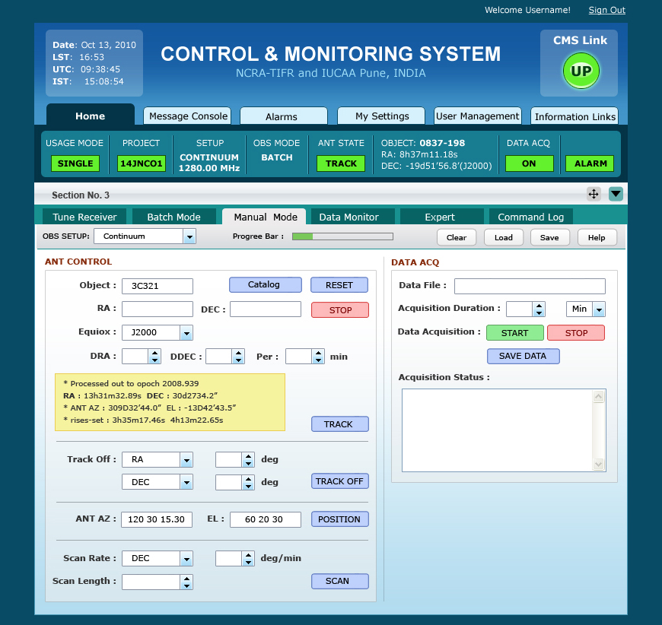Adjust the Scan Rate deg/min spinner
The height and width of the screenshot is (625, 662).
[x=248, y=559]
